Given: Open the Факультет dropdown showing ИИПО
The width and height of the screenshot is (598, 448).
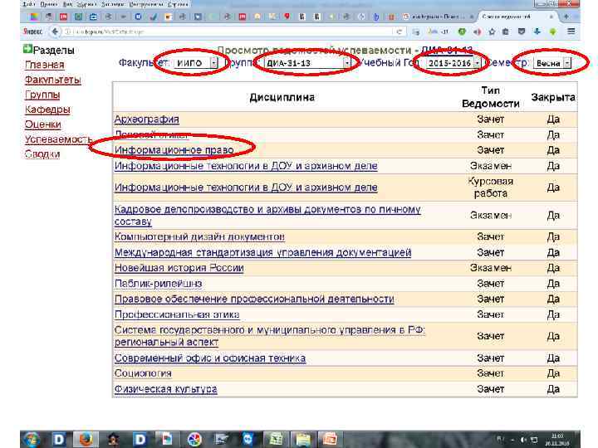Looking at the screenshot, I should pyautogui.click(x=196, y=63).
